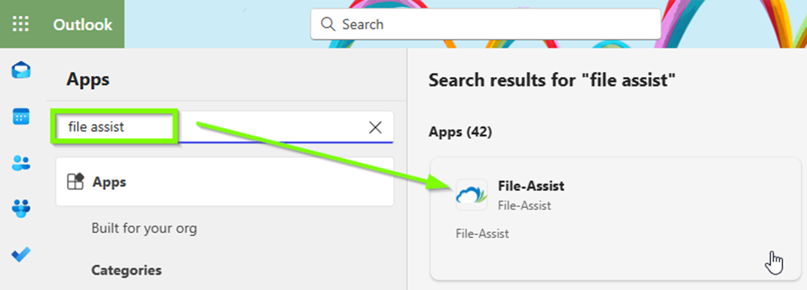Click the apps search field containing file assist
This screenshot has height=290, width=807.
222,127
